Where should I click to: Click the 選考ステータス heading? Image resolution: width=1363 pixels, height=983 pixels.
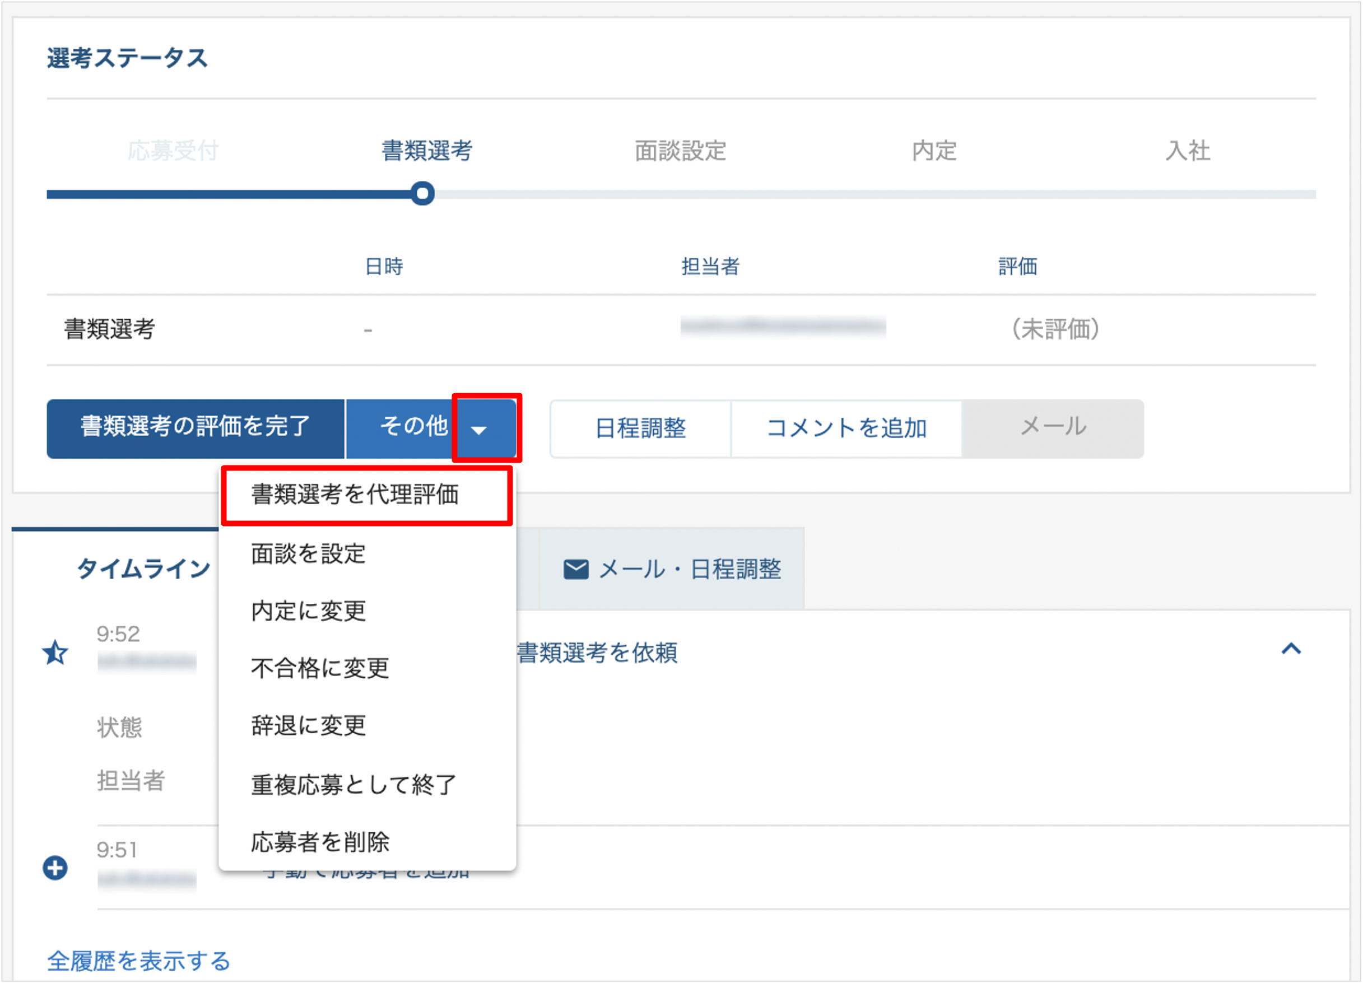pyautogui.click(x=127, y=58)
